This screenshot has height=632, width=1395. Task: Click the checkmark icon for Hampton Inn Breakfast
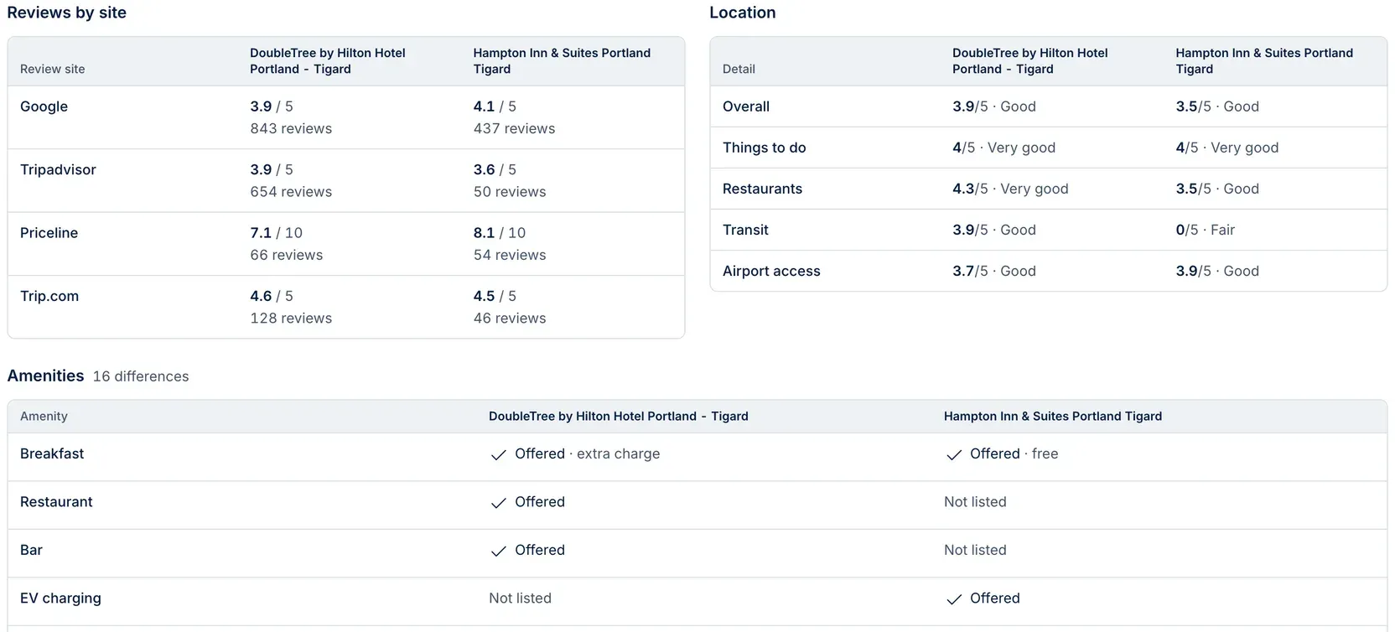954,454
